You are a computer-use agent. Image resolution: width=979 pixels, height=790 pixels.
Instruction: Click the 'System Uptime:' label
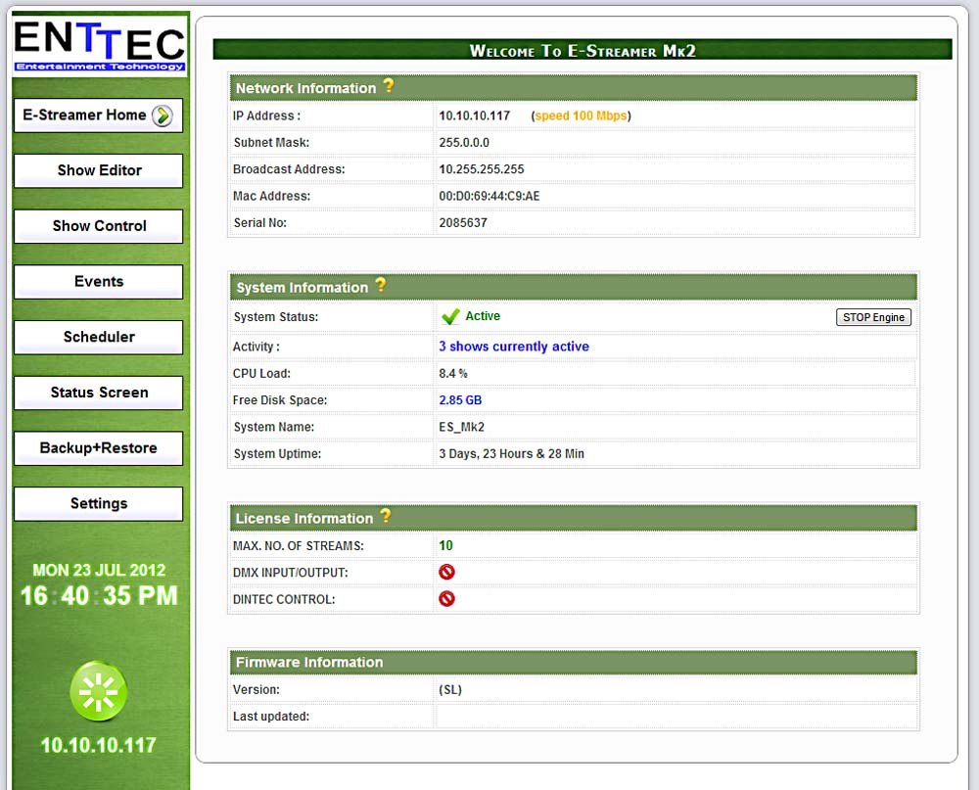tap(277, 454)
